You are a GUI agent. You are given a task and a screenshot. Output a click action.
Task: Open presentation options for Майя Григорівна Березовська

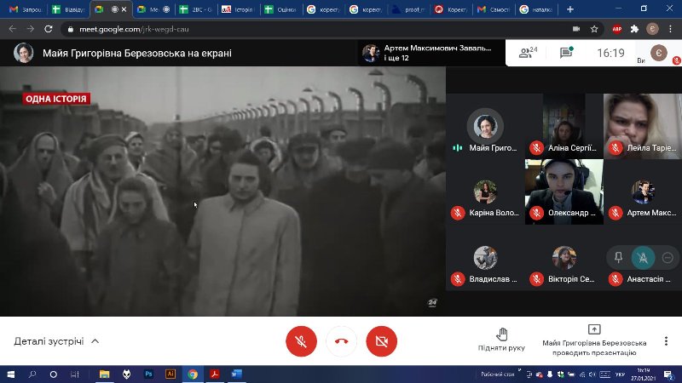[x=594, y=340]
